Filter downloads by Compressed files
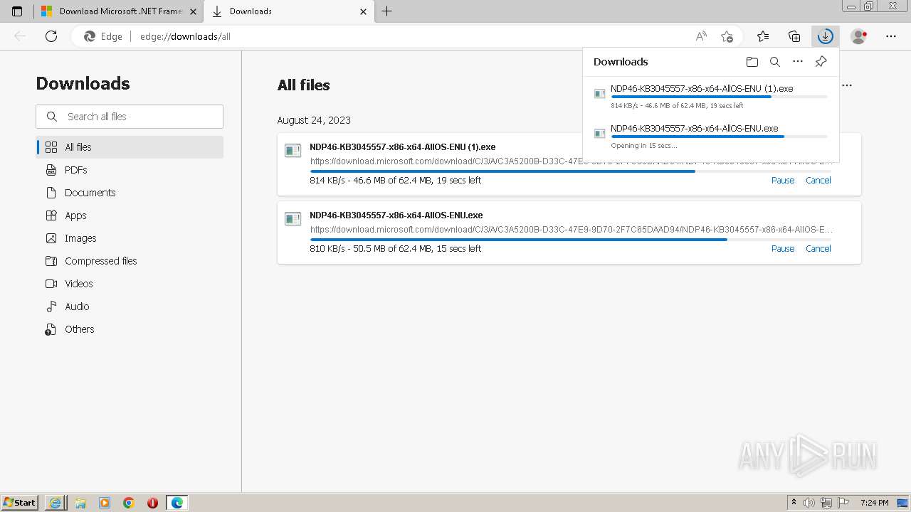Image resolution: width=911 pixels, height=512 pixels. [130, 261]
